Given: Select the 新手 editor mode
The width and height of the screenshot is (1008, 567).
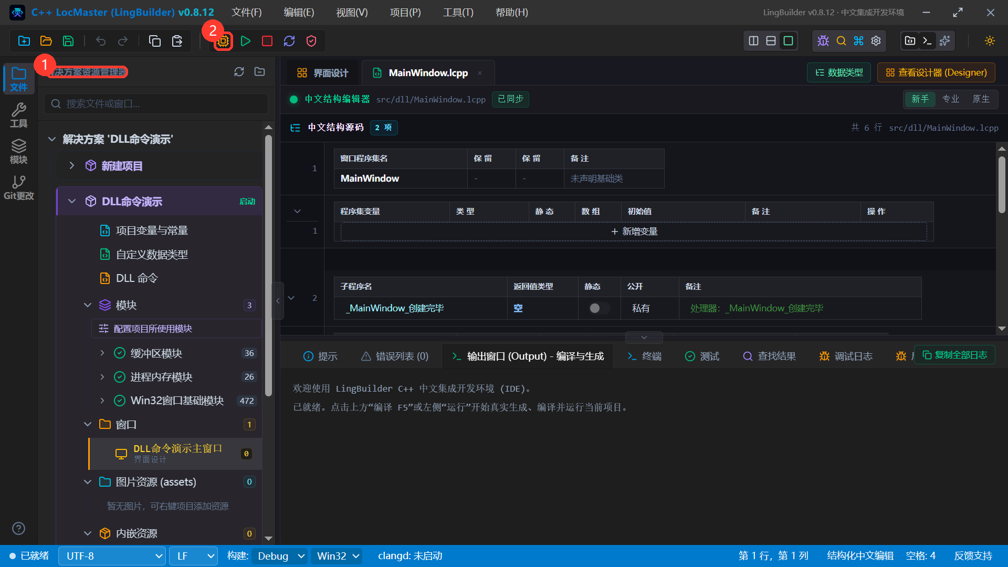Looking at the screenshot, I should point(920,99).
